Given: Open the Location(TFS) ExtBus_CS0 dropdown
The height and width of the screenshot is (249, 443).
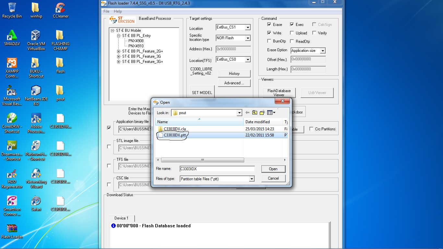Looking at the screenshot, I should click(248, 60).
